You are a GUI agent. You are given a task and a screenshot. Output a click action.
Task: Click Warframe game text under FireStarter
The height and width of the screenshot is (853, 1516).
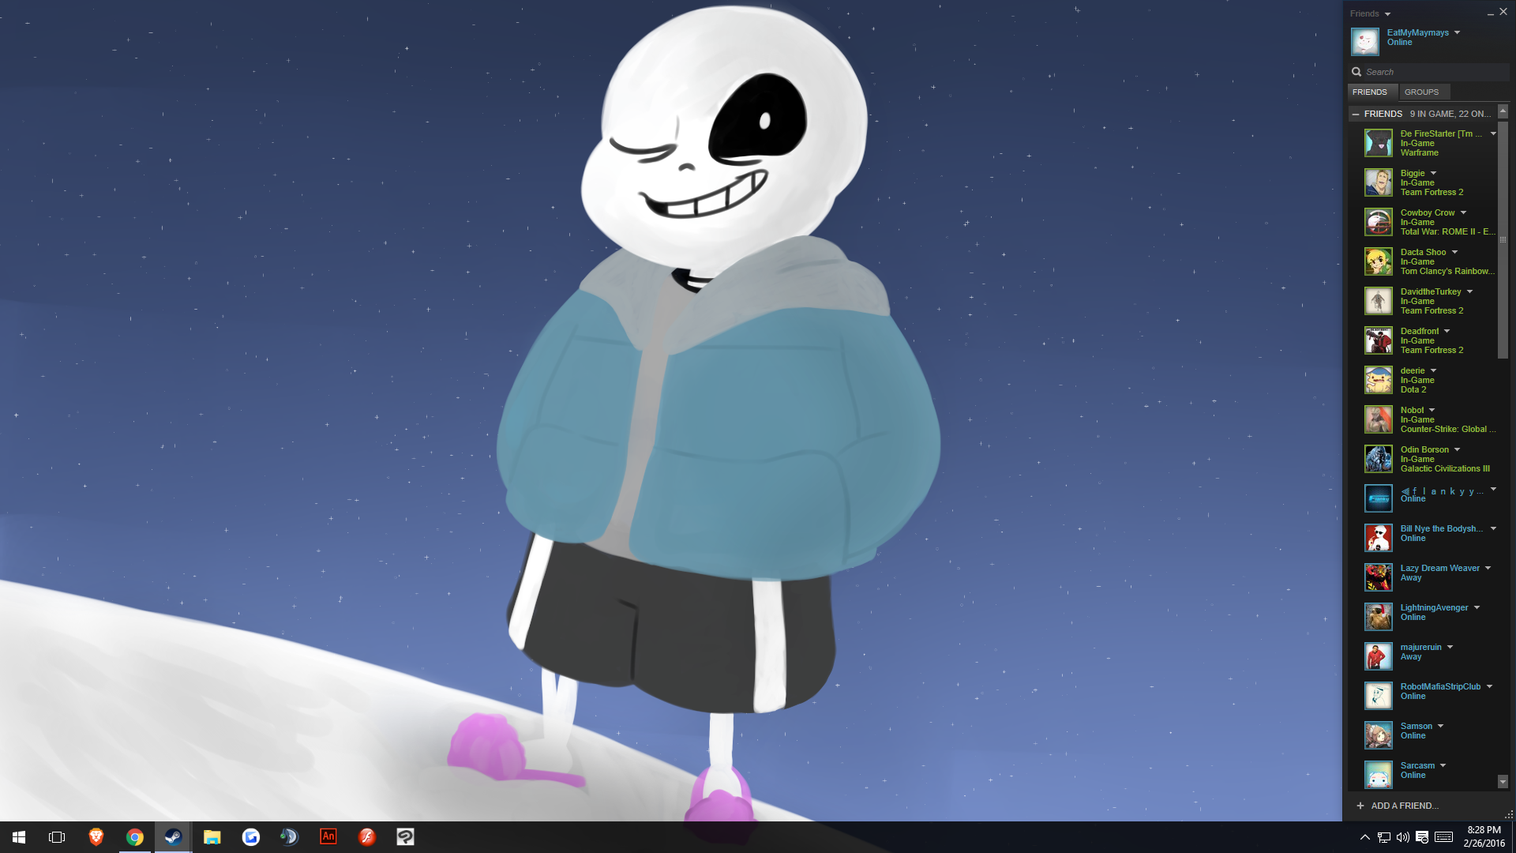pyautogui.click(x=1419, y=152)
